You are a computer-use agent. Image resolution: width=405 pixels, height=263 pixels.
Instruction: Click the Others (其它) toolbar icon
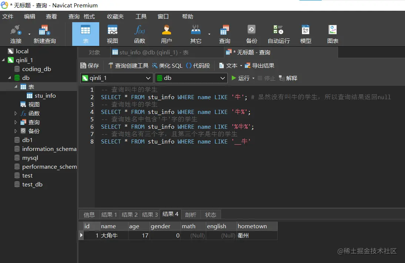pos(195,34)
